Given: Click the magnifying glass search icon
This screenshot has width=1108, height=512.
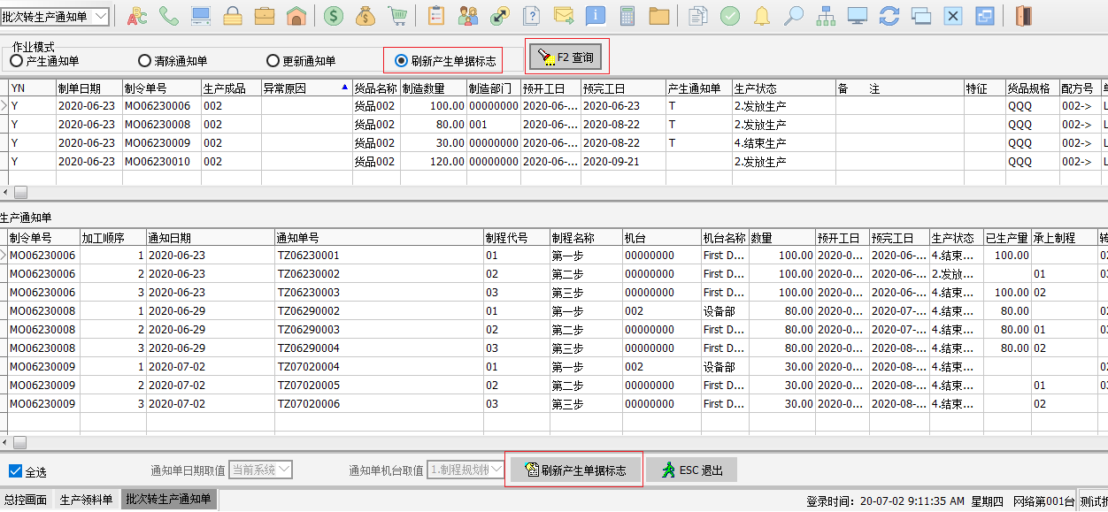Looking at the screenshot, I should [x=794, y=16].
